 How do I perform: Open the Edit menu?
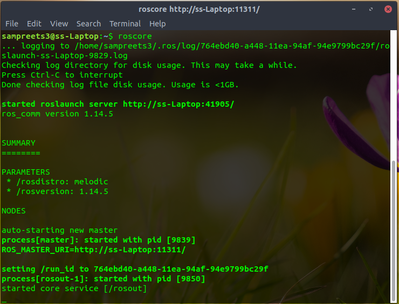point(34,24)
